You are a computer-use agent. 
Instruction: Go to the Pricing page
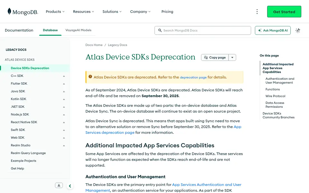[x=167, y=12]
